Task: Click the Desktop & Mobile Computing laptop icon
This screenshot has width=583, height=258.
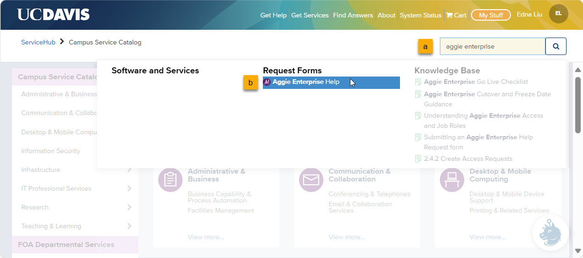Action: [x=452, y=180]
